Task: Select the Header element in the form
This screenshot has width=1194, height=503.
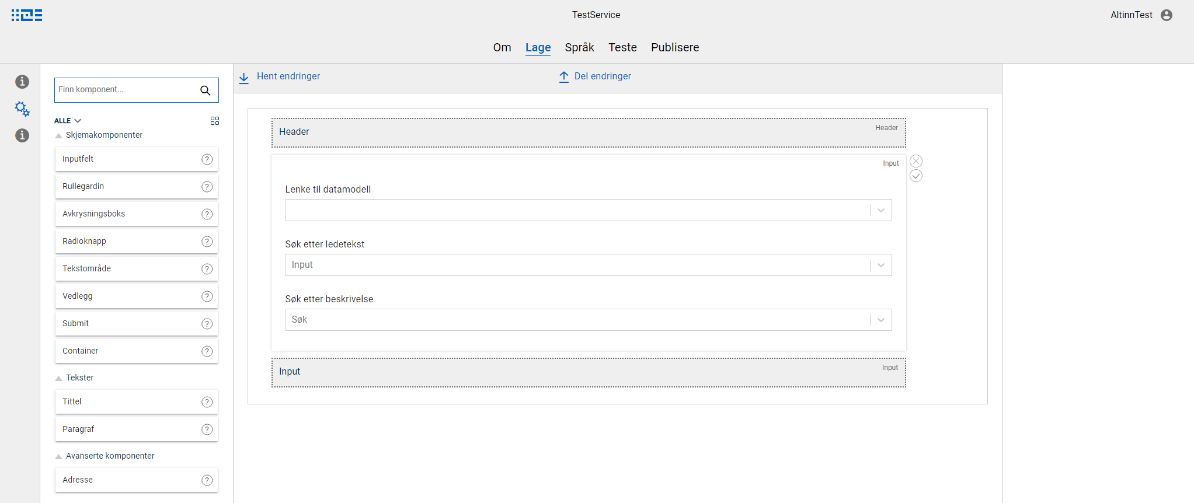Action: coord(589,133)
